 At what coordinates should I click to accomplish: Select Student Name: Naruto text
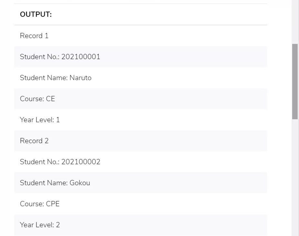(56, 78)
